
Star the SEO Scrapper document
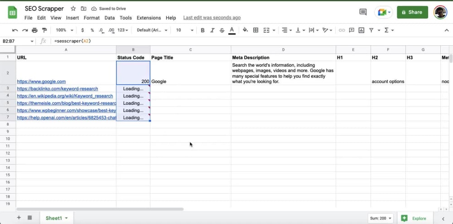(x=73, y=9)
